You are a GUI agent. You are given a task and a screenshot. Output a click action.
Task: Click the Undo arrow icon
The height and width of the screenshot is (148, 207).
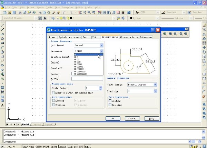click(65, 12)
